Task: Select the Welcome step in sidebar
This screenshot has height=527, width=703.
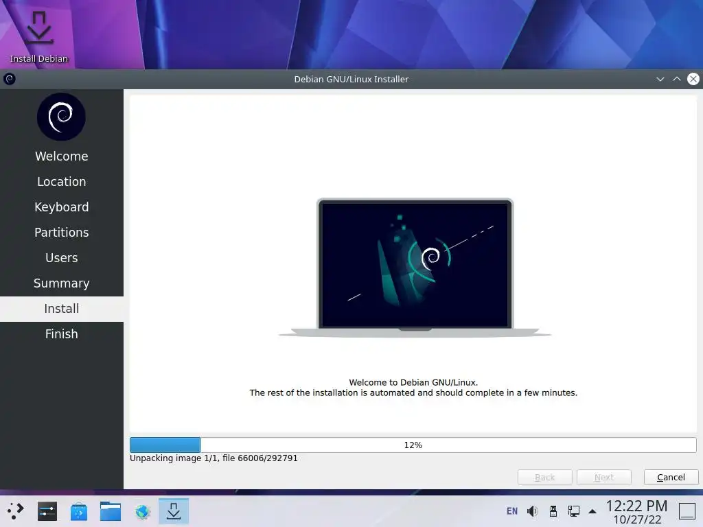Action: click(x=61, y=156)
